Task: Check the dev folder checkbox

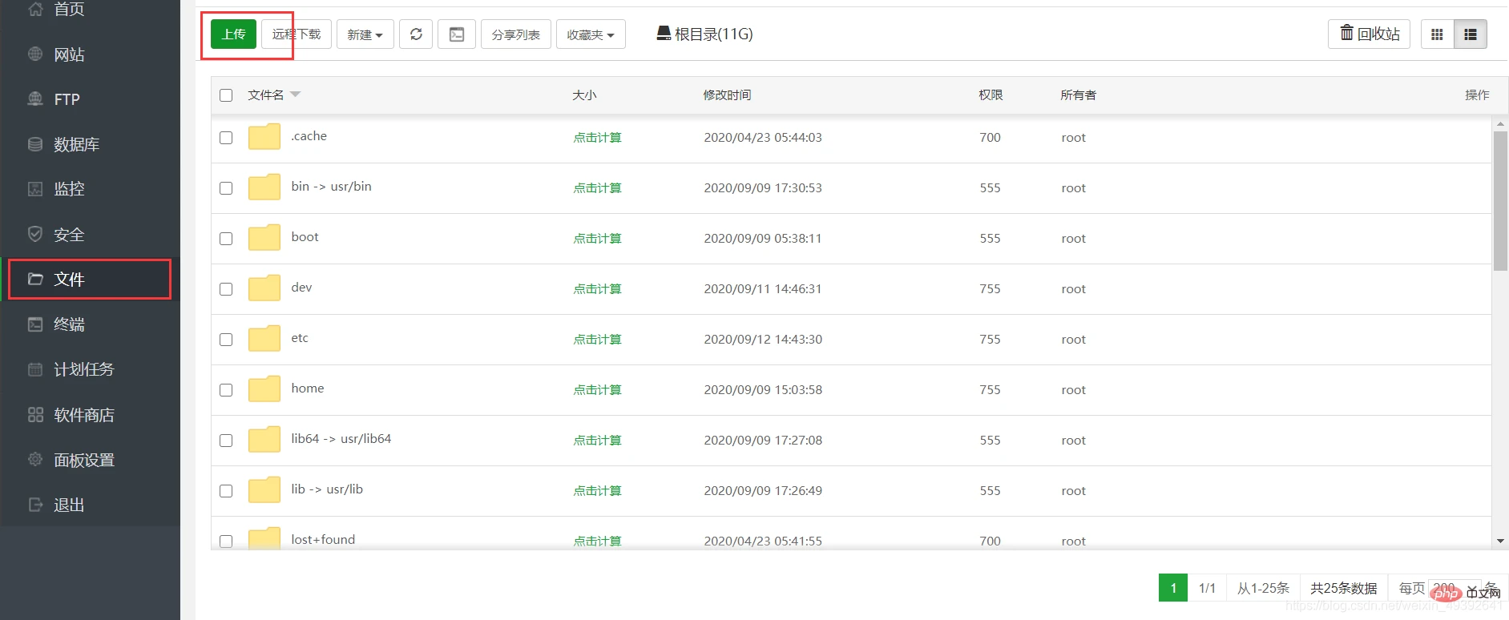Action: [226, 289]
